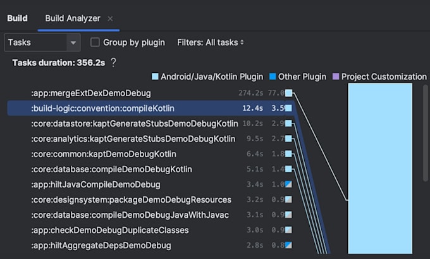Click the 9.5s duration value
The height and width of the screenshot is (259, 430).
click(255, 139)
